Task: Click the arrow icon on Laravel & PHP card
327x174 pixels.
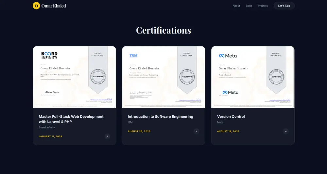Action: (x=107, y=137)
